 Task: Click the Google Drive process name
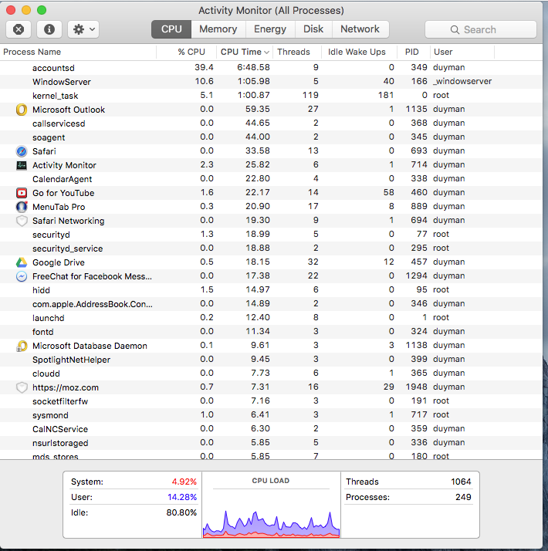coord(59,262)
